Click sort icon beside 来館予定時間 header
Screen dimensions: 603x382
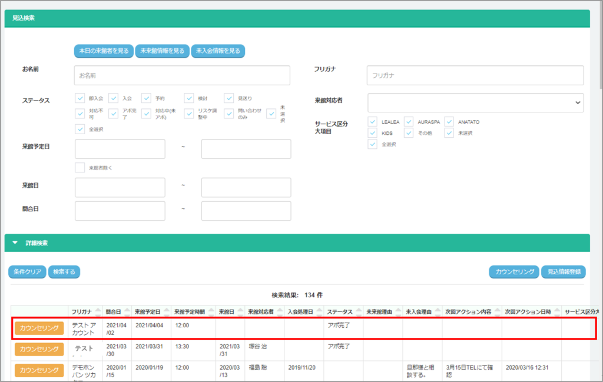[211, 311]
